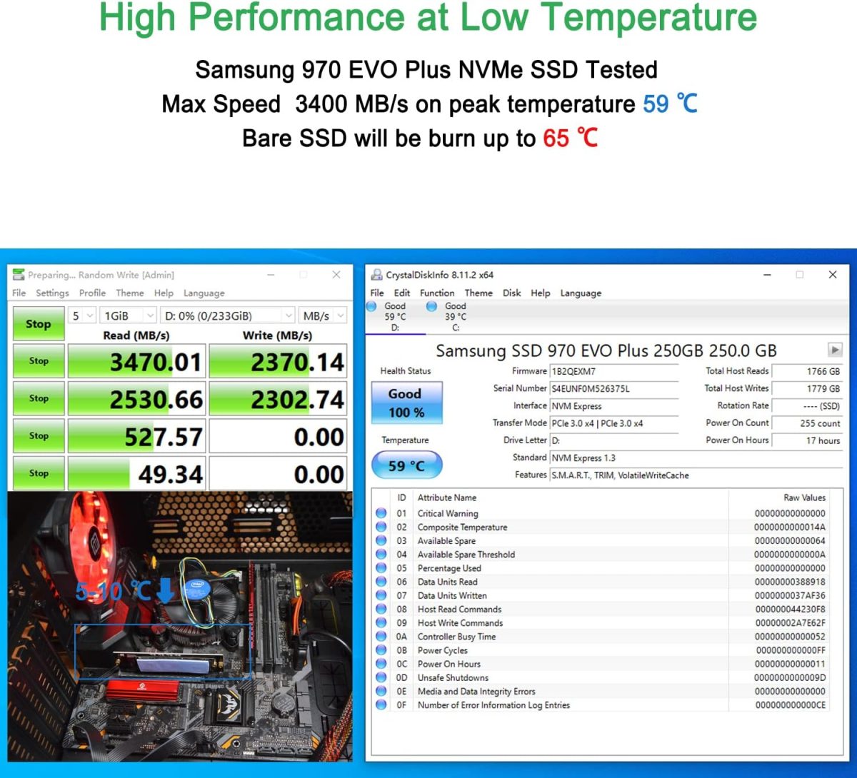
Task: Click the status icon for Data Units Written
Action: point(381,595)
